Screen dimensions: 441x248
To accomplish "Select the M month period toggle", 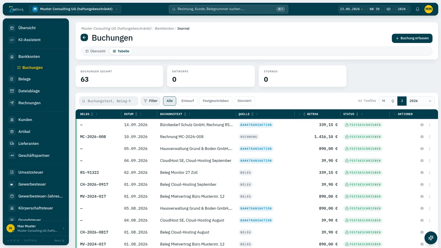I will (x=384, y=101).
